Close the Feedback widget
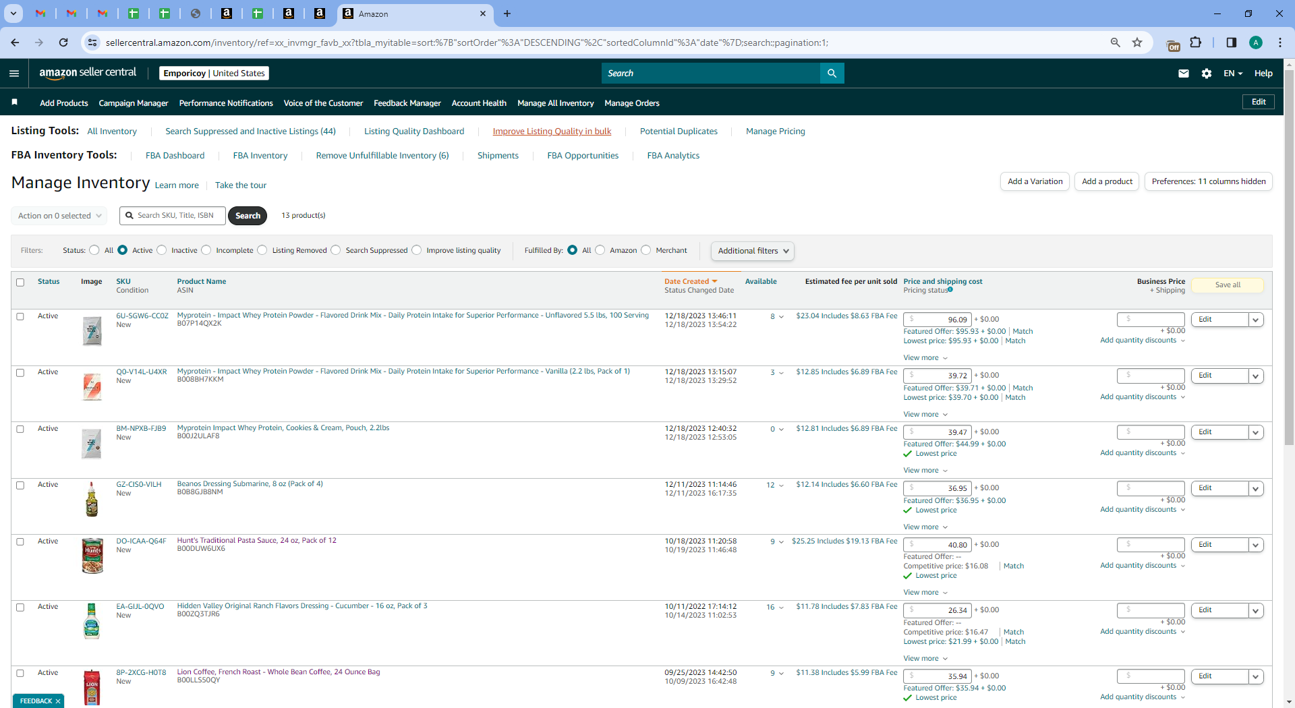The image size is (1295, 708). (x=58, y=701)
